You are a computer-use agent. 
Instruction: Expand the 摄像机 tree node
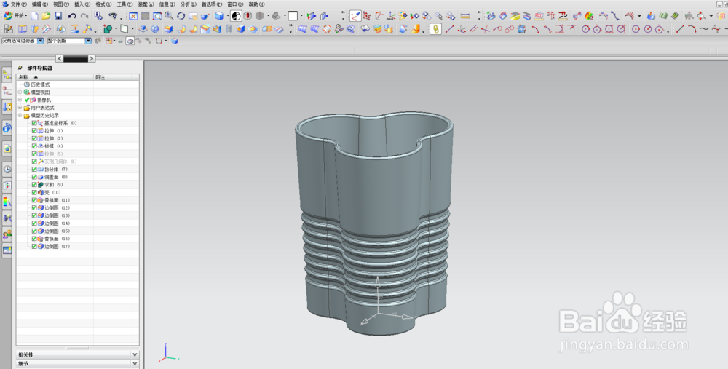[x=20, y=100]
